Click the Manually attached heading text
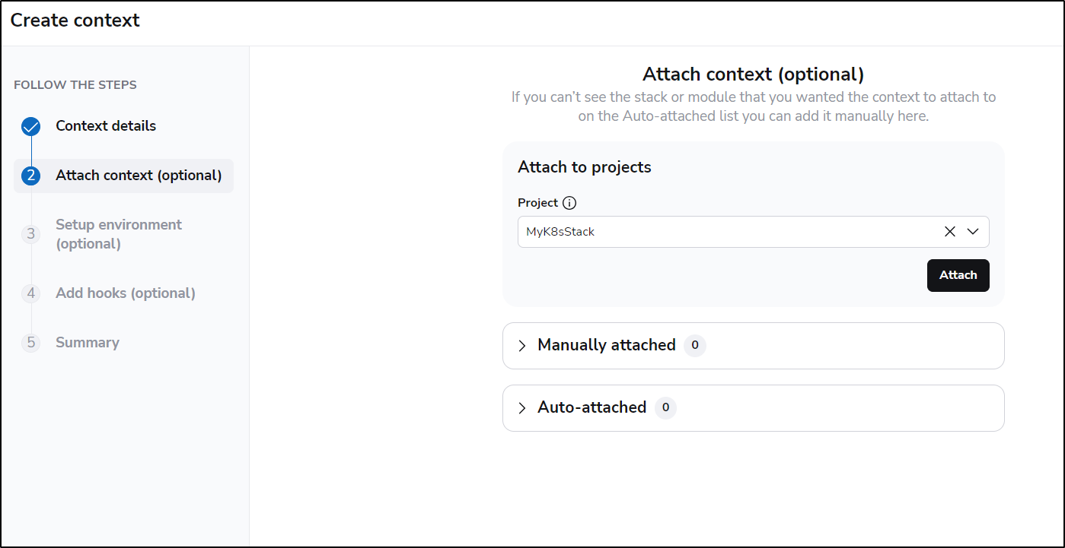 tap(607, 345)
